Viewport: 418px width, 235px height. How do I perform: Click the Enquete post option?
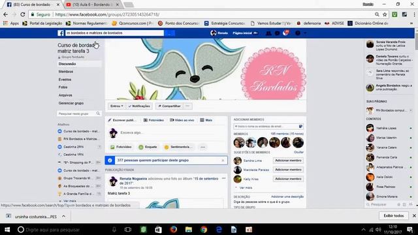[148, 147]
